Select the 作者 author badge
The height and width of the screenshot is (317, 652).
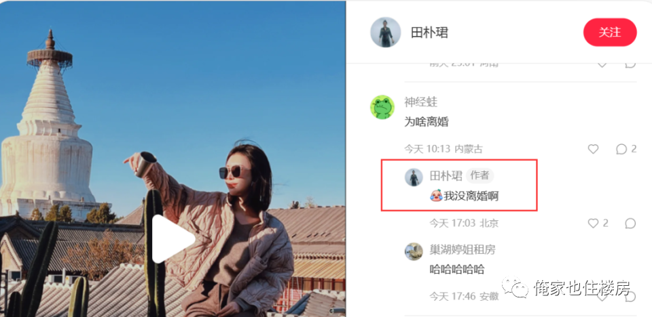479,175
